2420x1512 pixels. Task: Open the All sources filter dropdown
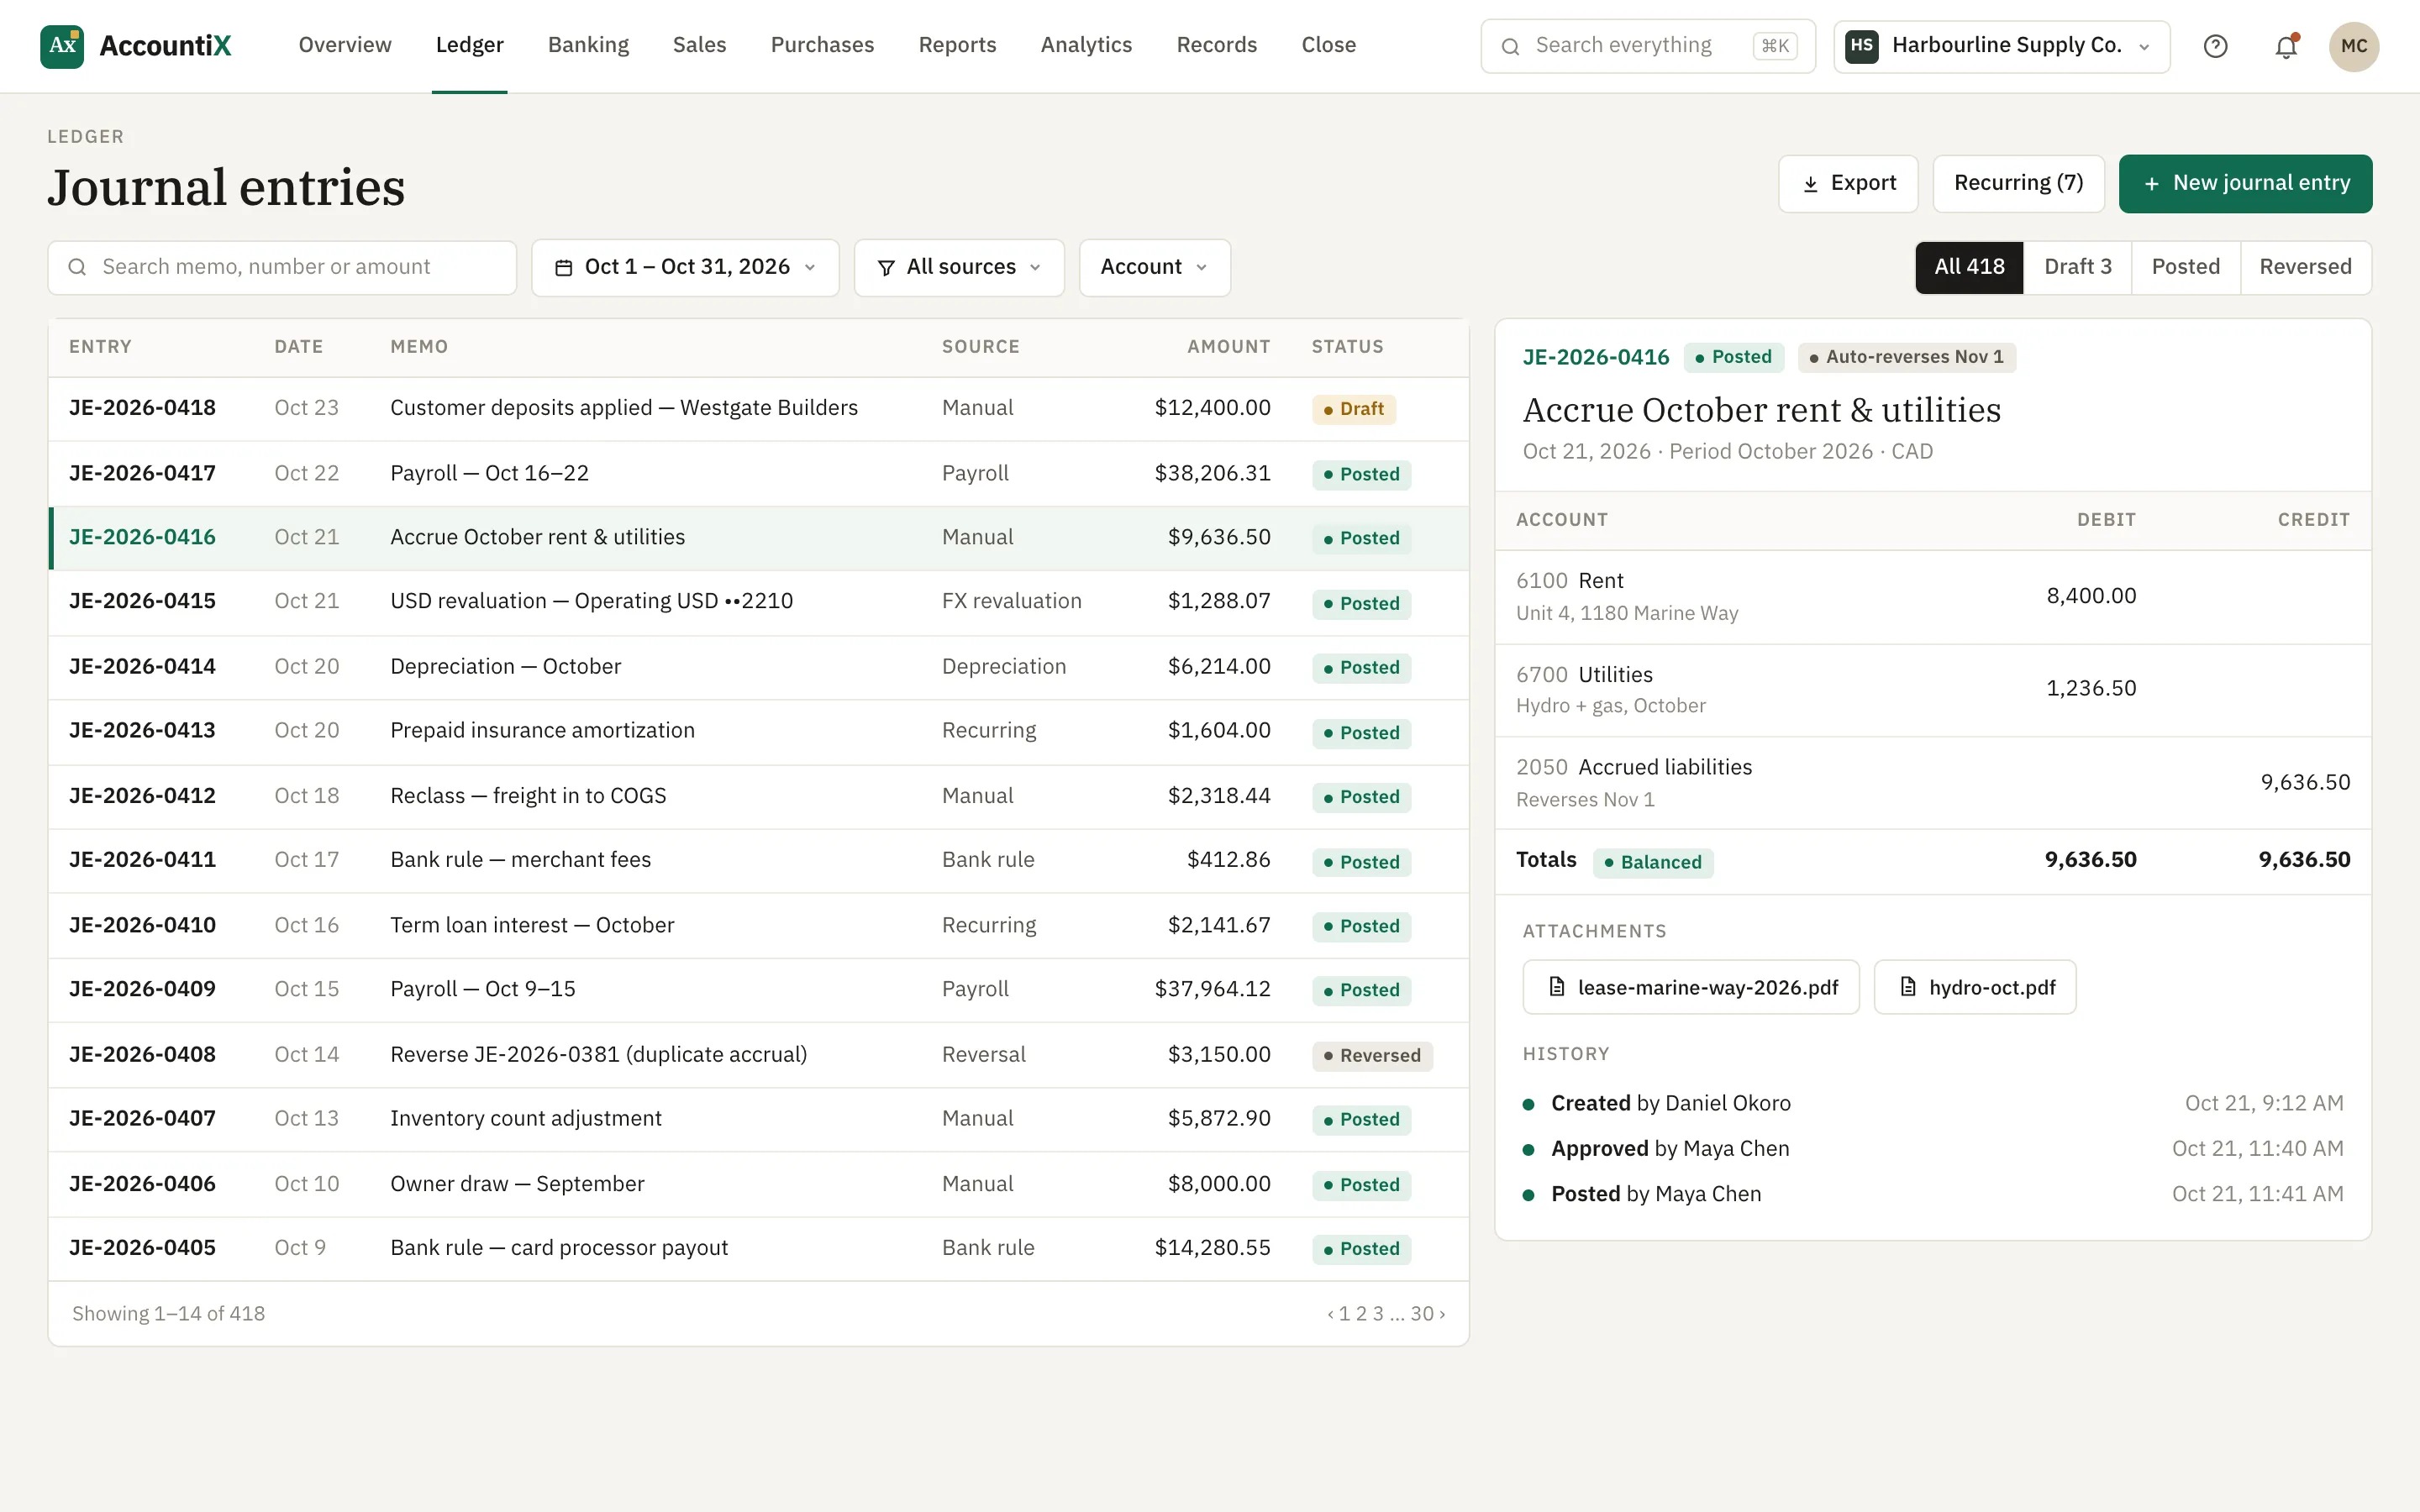tap(959, 268)
